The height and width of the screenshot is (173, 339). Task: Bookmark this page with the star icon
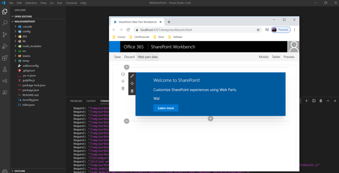pyautogui.click(x=258, y=30)
